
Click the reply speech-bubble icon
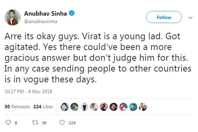[x=8, y=123]
